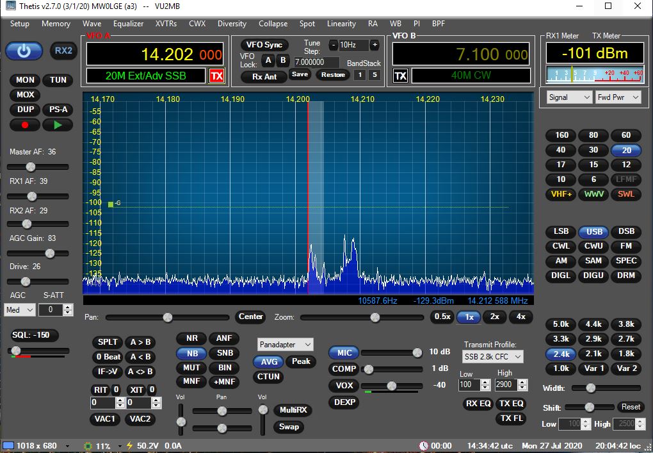Click the VAC1 button
Screen dimensions: 653x453
104,419
